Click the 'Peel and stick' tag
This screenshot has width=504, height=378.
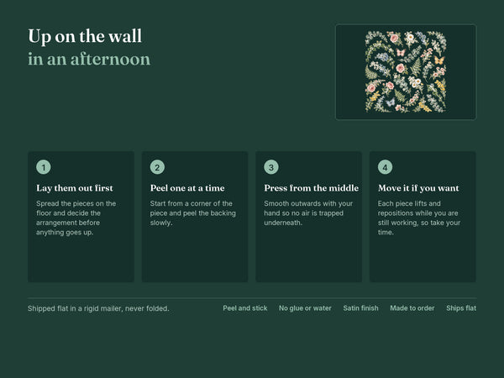tap(245, 308)
